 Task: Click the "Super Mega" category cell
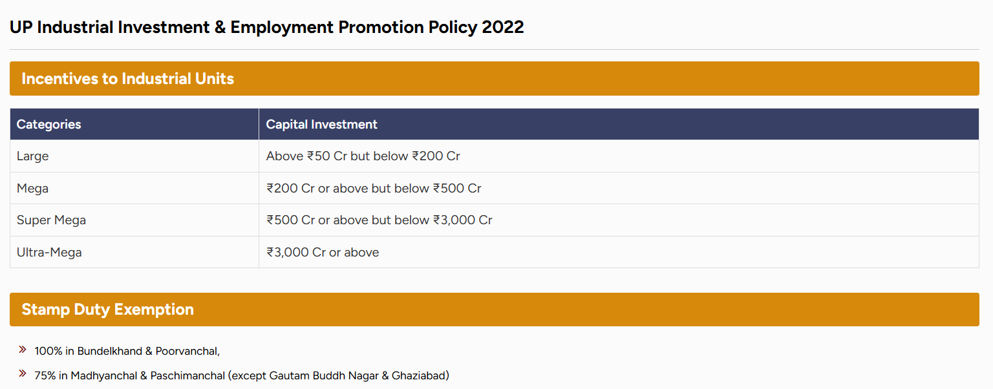tap(52, 220)
